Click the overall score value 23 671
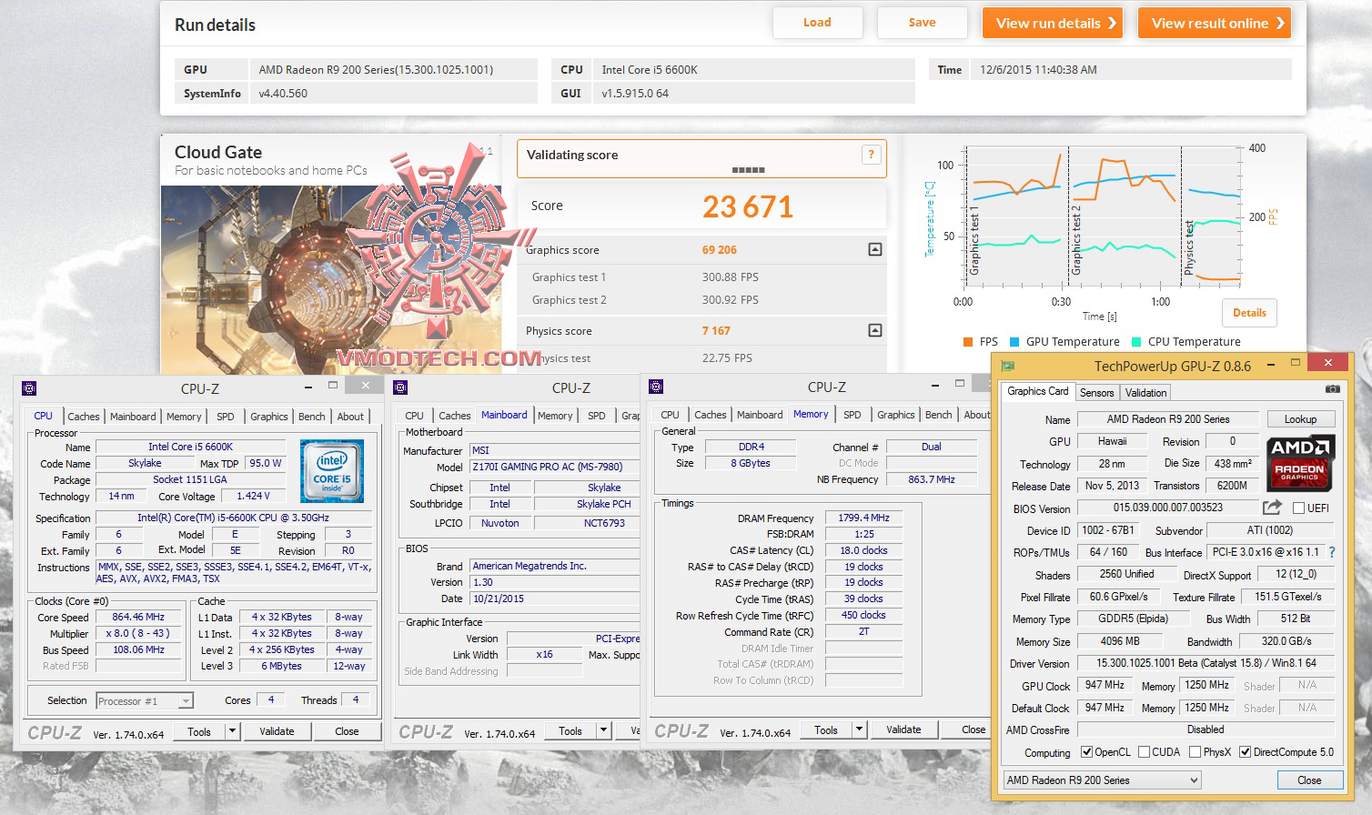Image resolution: width=1372 pixels, height=815 pixels. pos(748,207)
